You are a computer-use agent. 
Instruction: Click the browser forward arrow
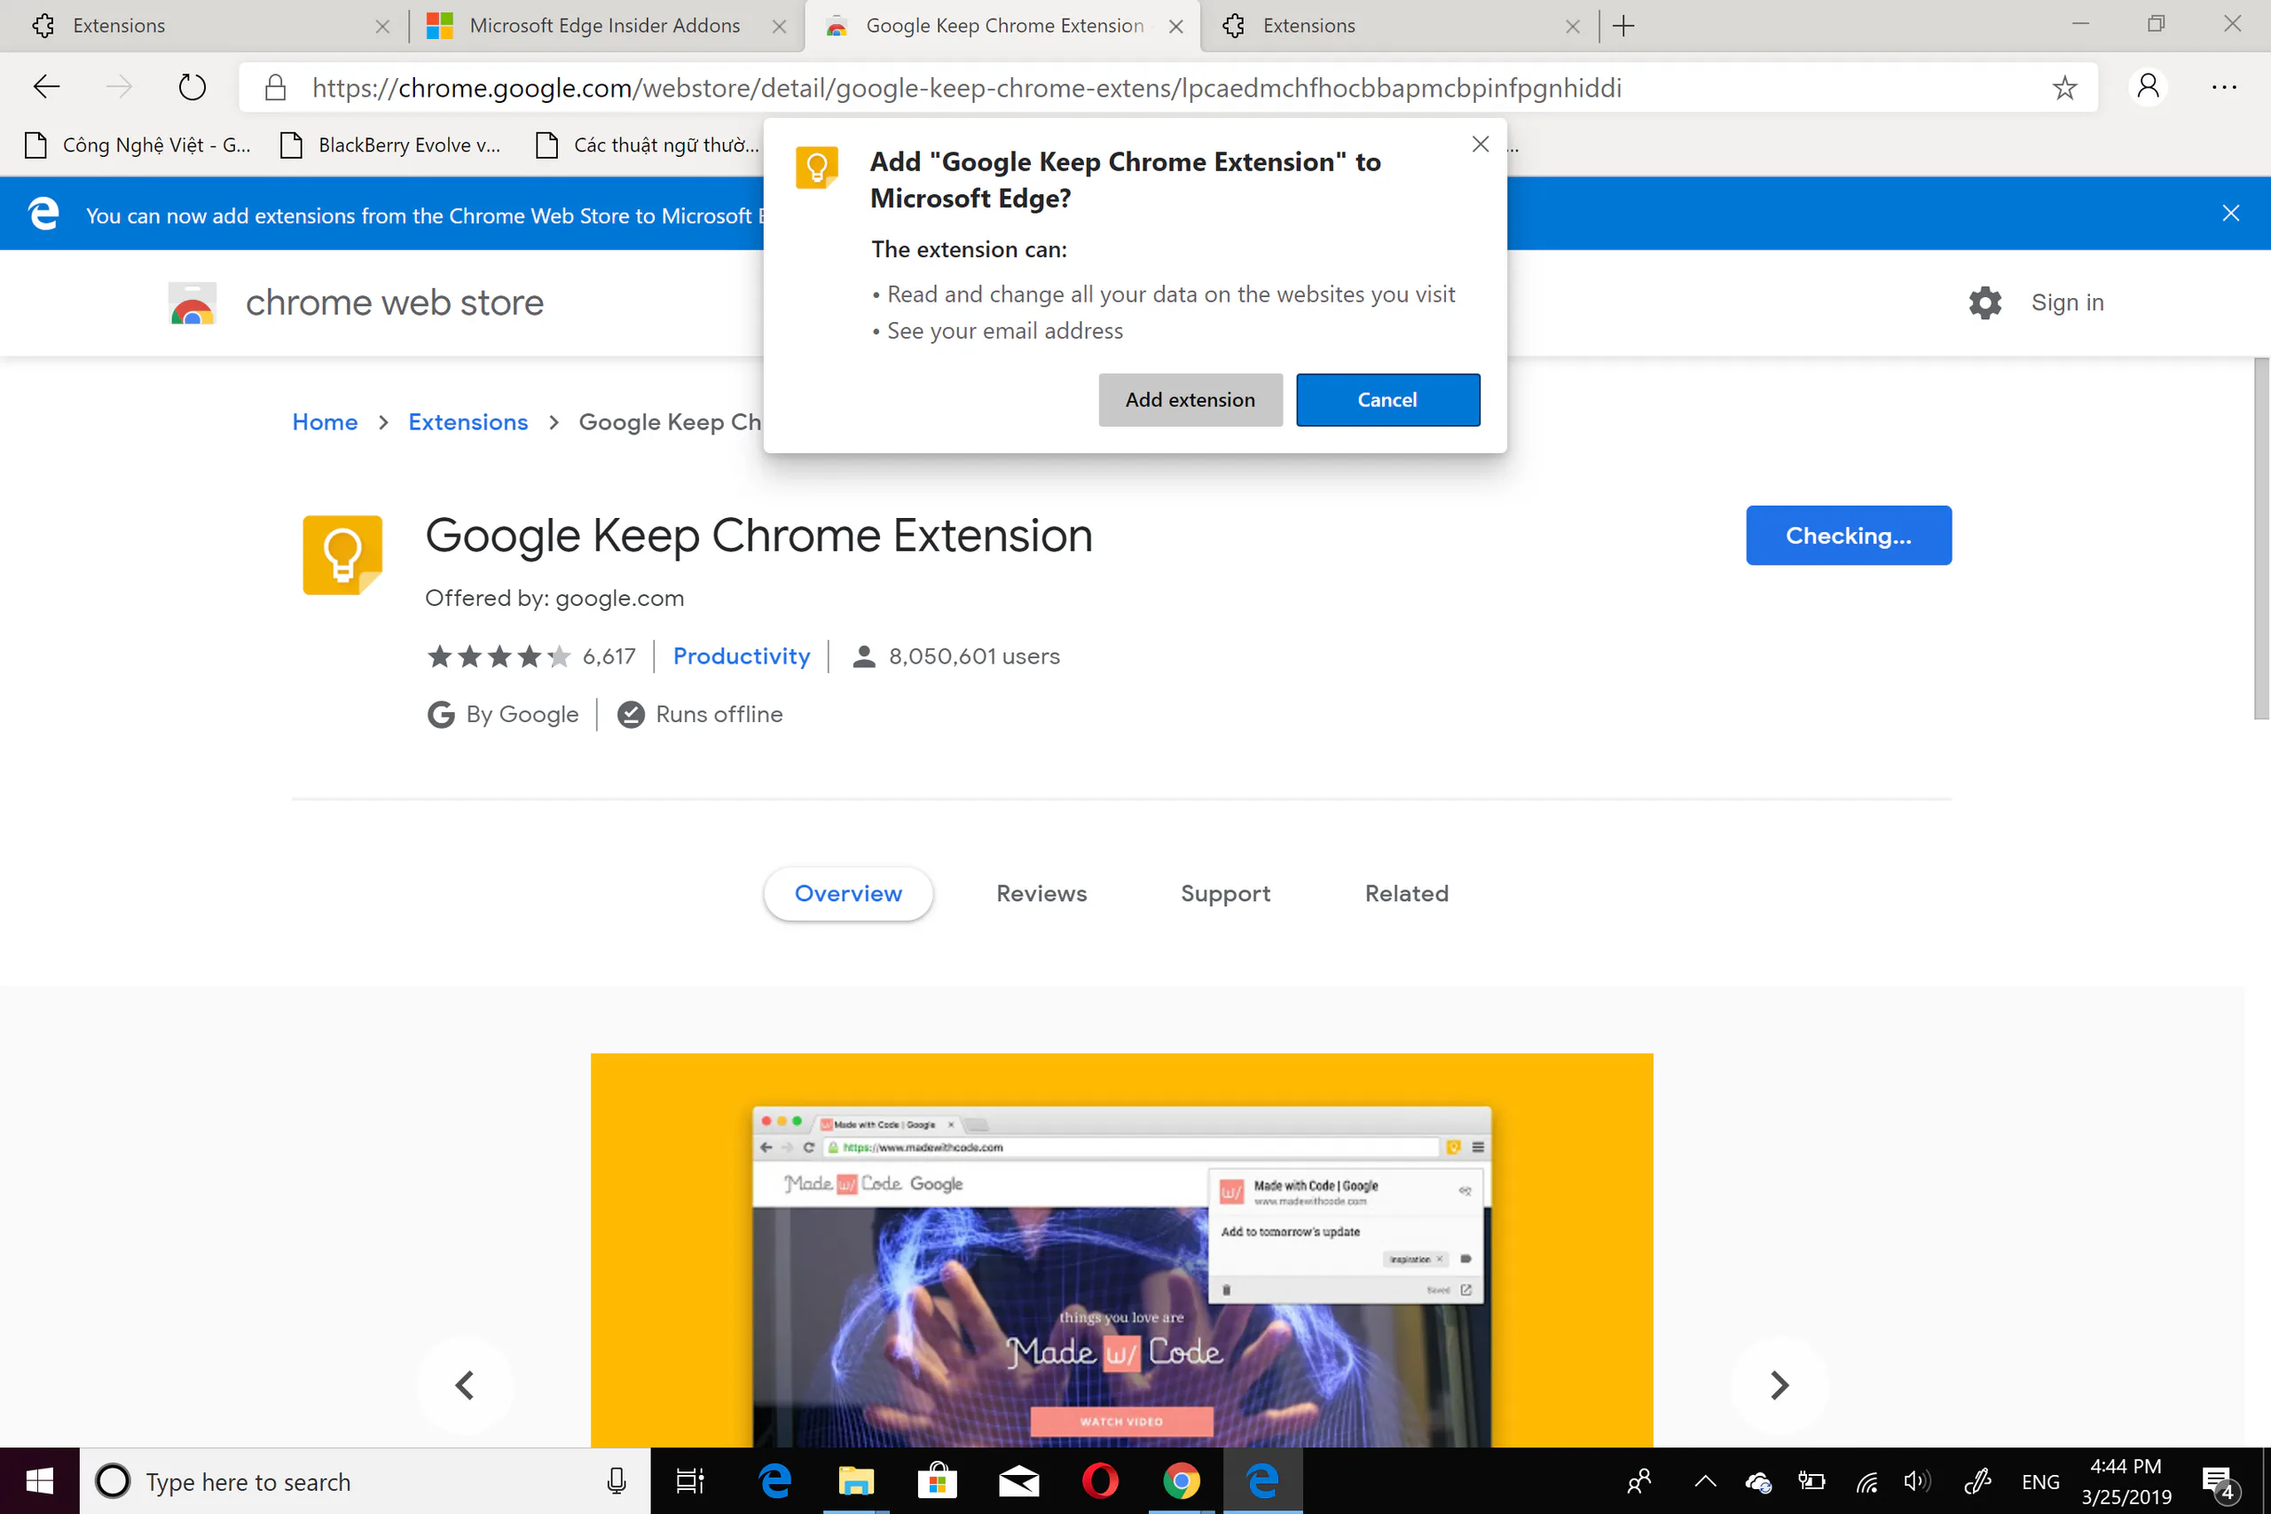point(119,87)
